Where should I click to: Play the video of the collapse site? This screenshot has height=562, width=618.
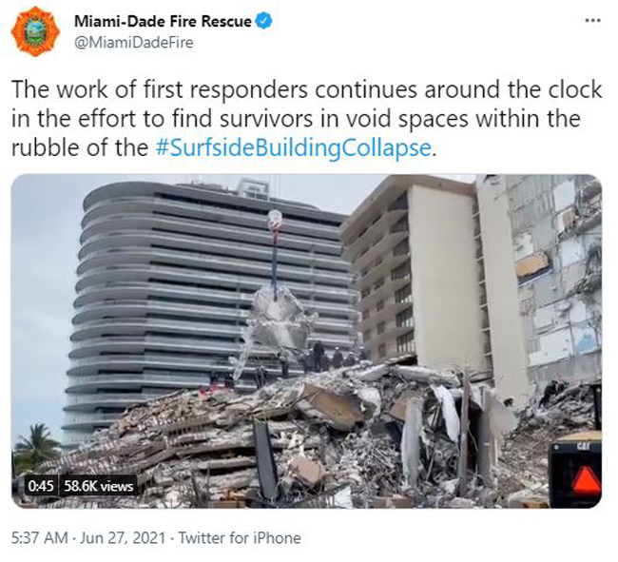point(306,340)
